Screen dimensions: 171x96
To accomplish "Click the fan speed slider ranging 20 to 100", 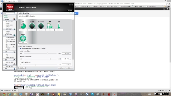I will 40,65.
